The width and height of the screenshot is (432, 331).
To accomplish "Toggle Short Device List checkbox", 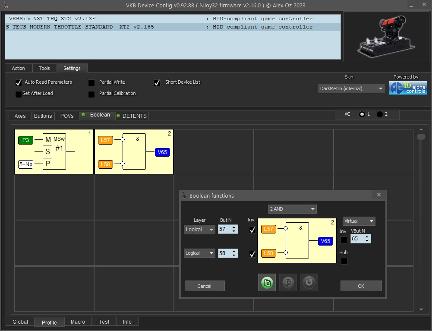I will coord(157,82).
